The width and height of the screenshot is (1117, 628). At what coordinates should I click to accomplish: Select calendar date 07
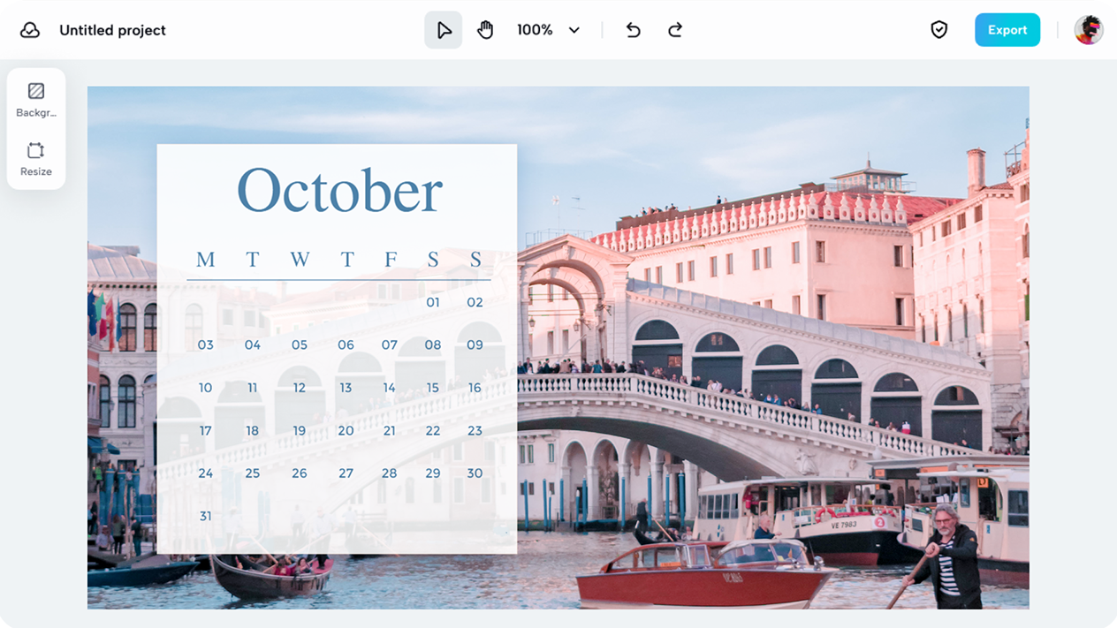click(390, 344)
